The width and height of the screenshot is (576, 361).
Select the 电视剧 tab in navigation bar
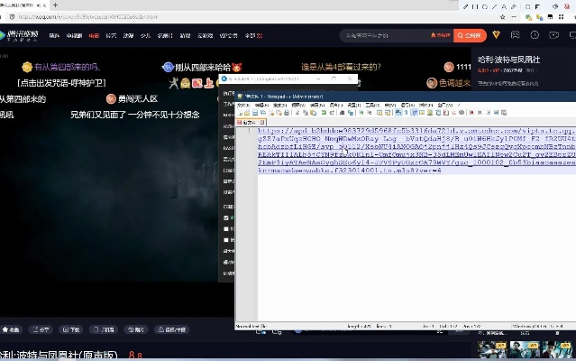74,36
